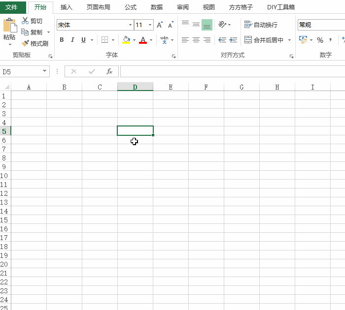Open font group dialog launcher
Viewport: 345px width, 310px height.
pos(173,57)
